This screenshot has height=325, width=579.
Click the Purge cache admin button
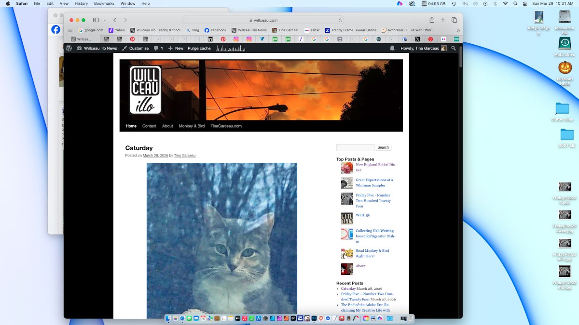(x=199, y=48)
